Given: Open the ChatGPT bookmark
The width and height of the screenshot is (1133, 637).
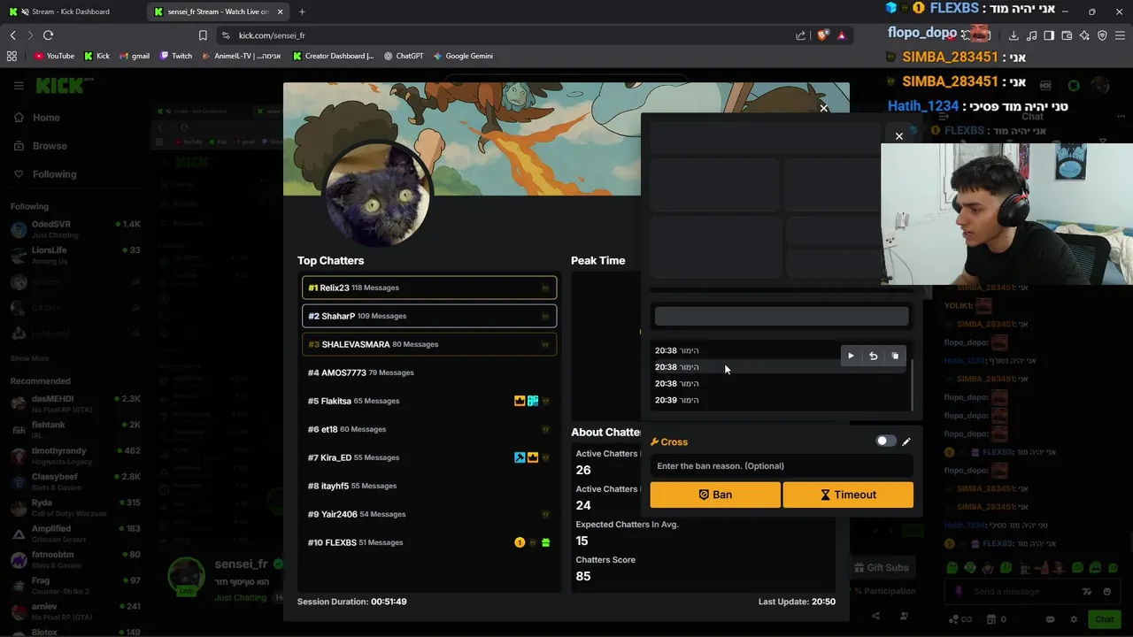Looking at the screenshot, I should click(404, 56).
